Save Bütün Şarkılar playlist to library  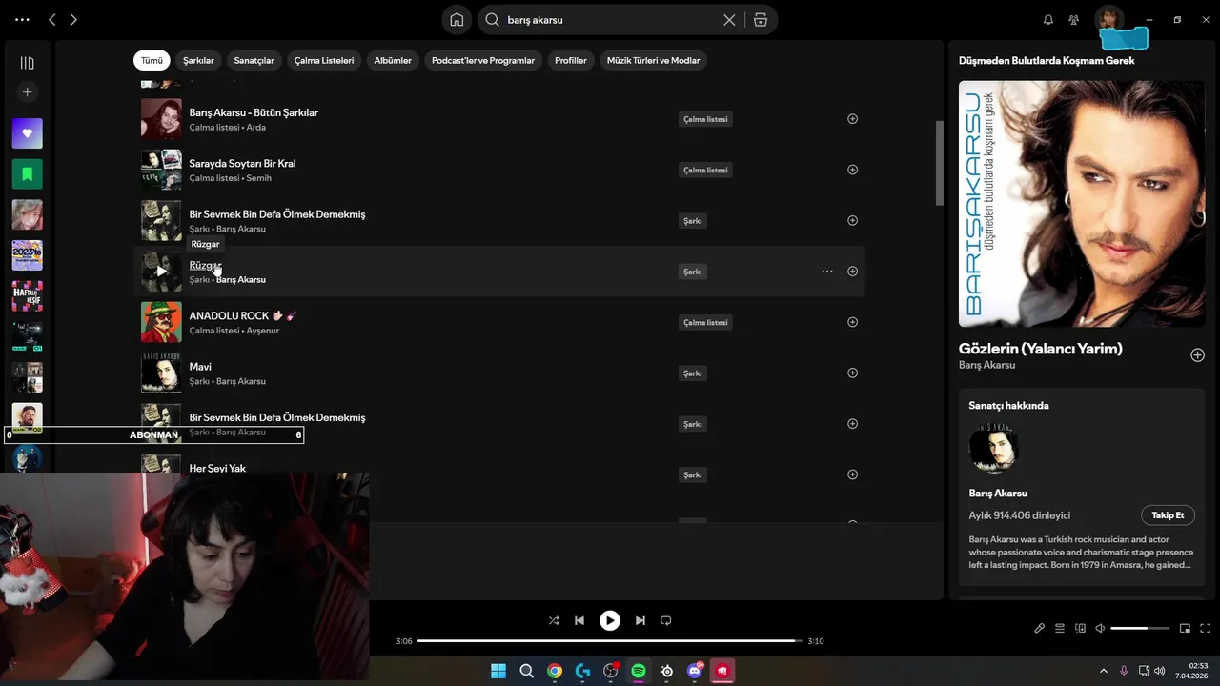[853, 119]
